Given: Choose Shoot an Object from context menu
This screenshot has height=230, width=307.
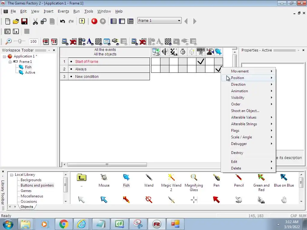Looking at the screenshot, I should point(249,111).
